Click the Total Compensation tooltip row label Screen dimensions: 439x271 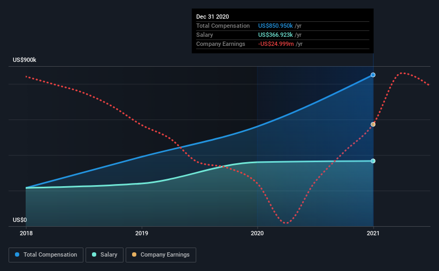pos(223,26)
